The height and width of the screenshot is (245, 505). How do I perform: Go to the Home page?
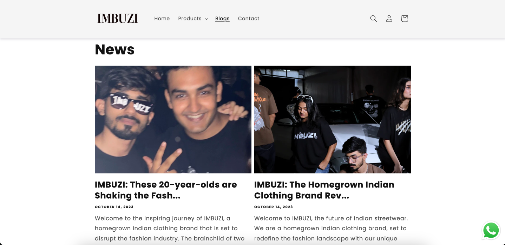(x=162, y=19)
